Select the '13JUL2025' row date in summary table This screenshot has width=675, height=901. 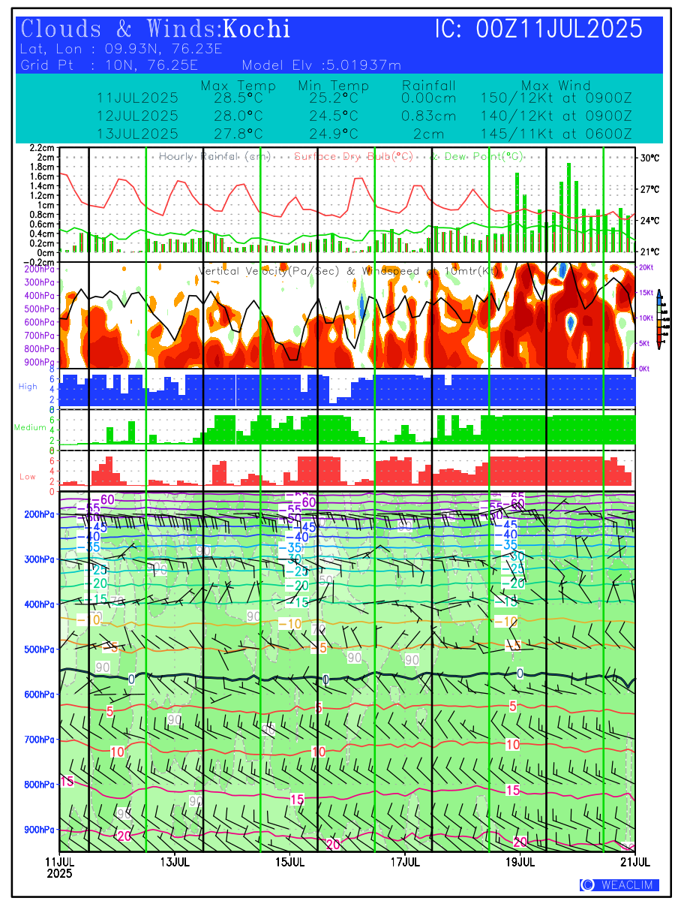click(x=137, y=134)
